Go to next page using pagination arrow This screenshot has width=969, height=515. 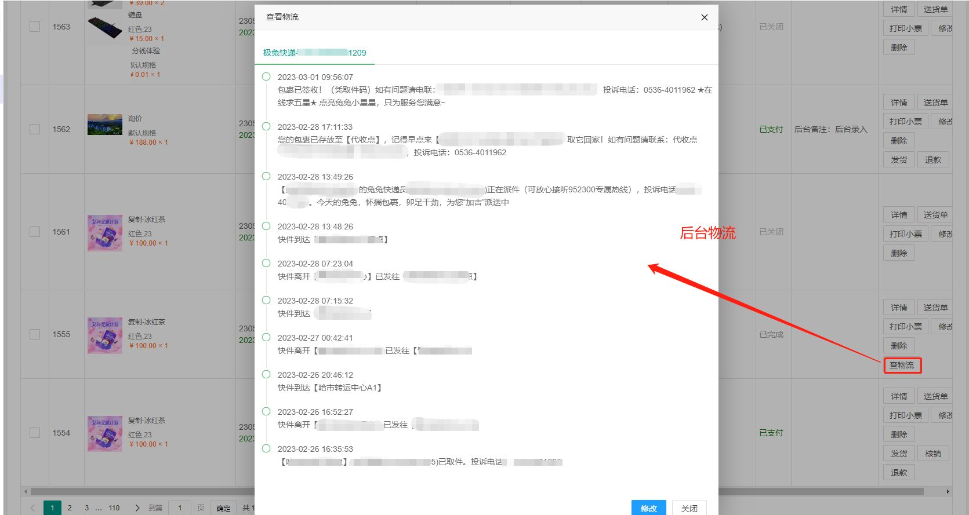(x=137, y=508)
